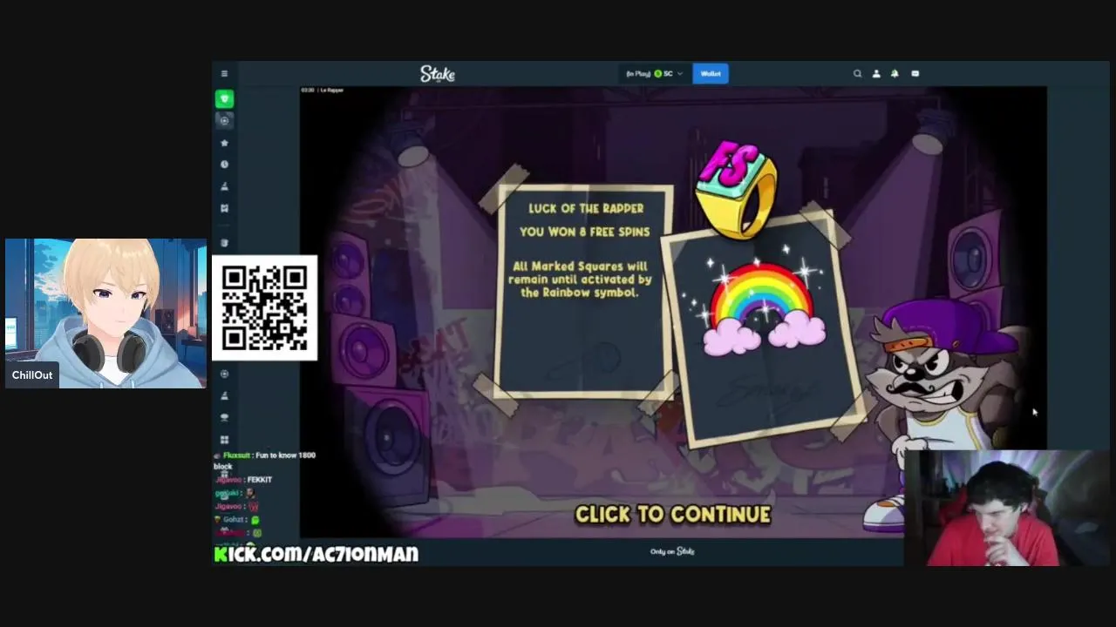Open the user profile icon in header

point(876,74)
